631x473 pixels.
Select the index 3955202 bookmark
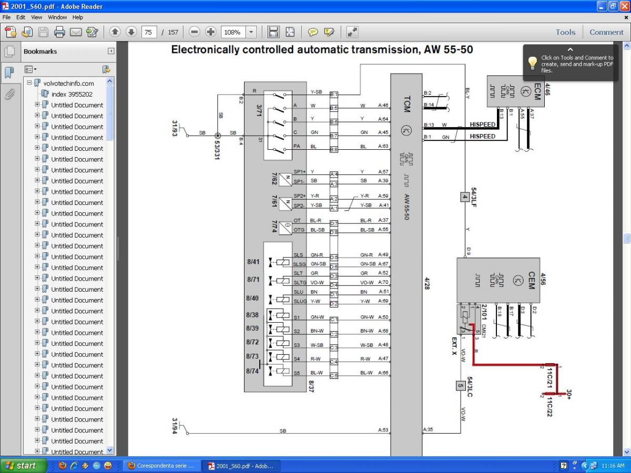(x=72, y=94)
